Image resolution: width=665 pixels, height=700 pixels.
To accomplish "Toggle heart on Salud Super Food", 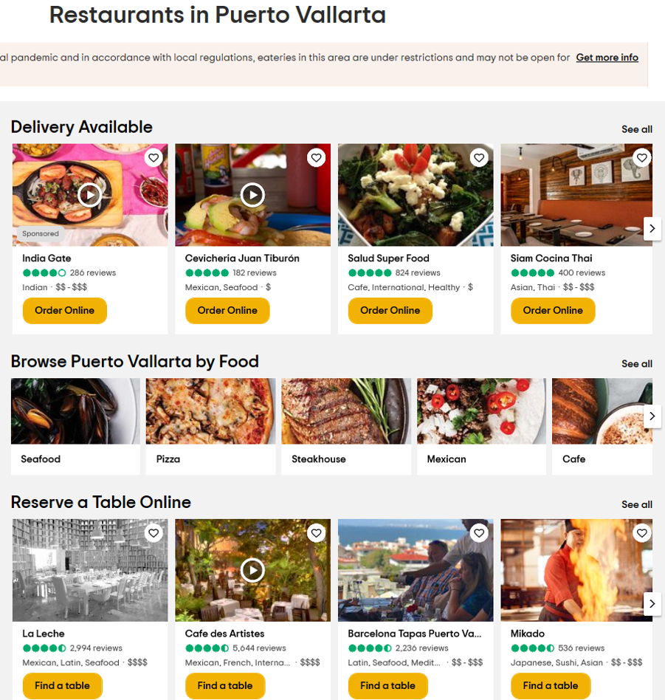I will point(479,157).
